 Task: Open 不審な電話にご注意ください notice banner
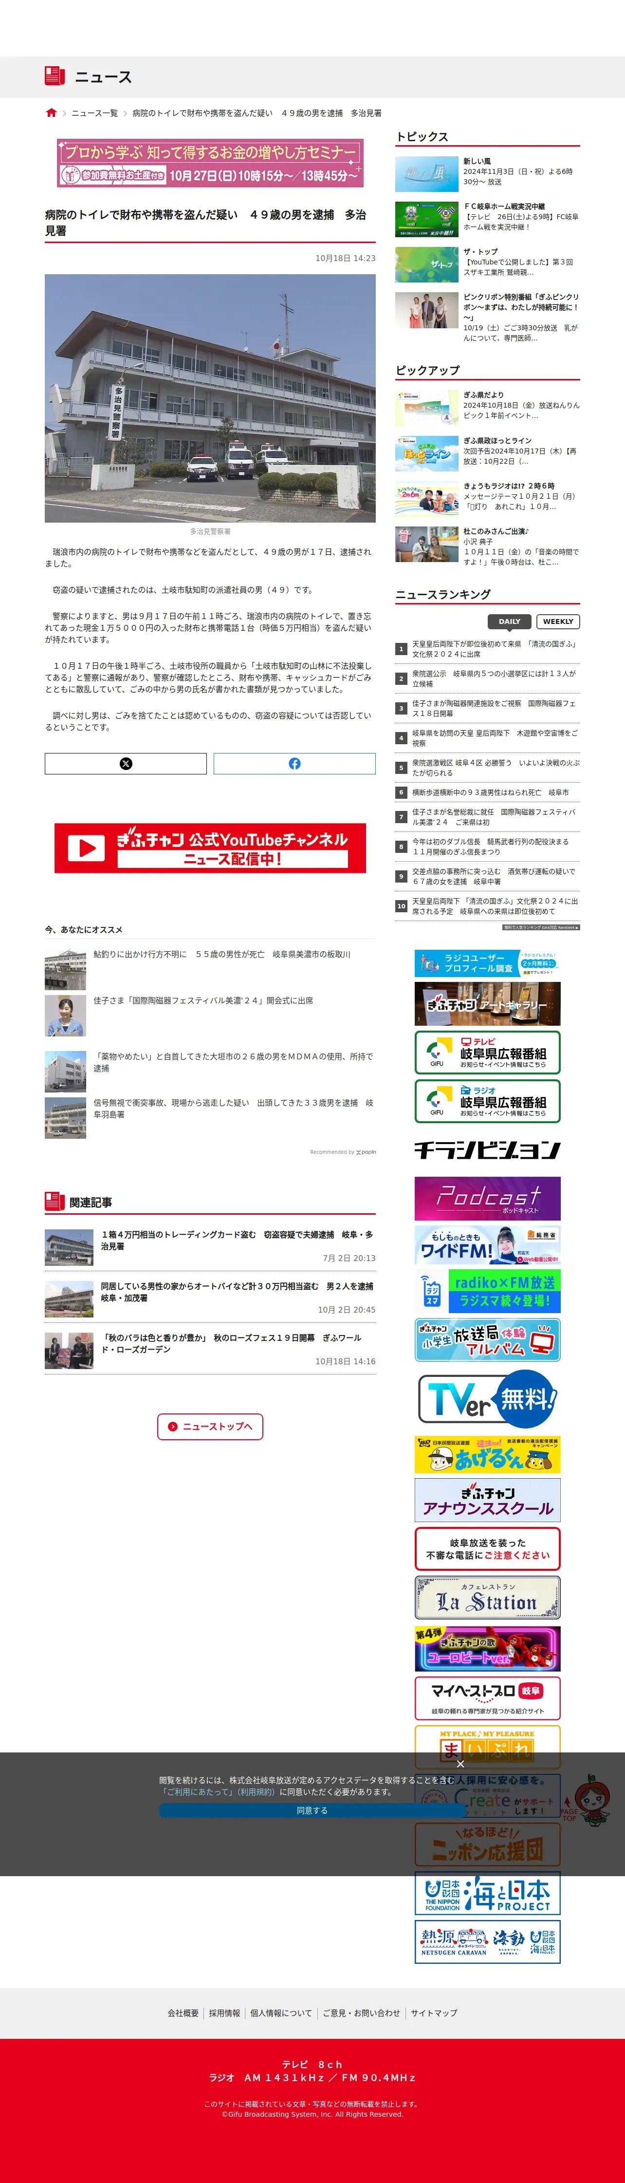(x=487, y=1548)
